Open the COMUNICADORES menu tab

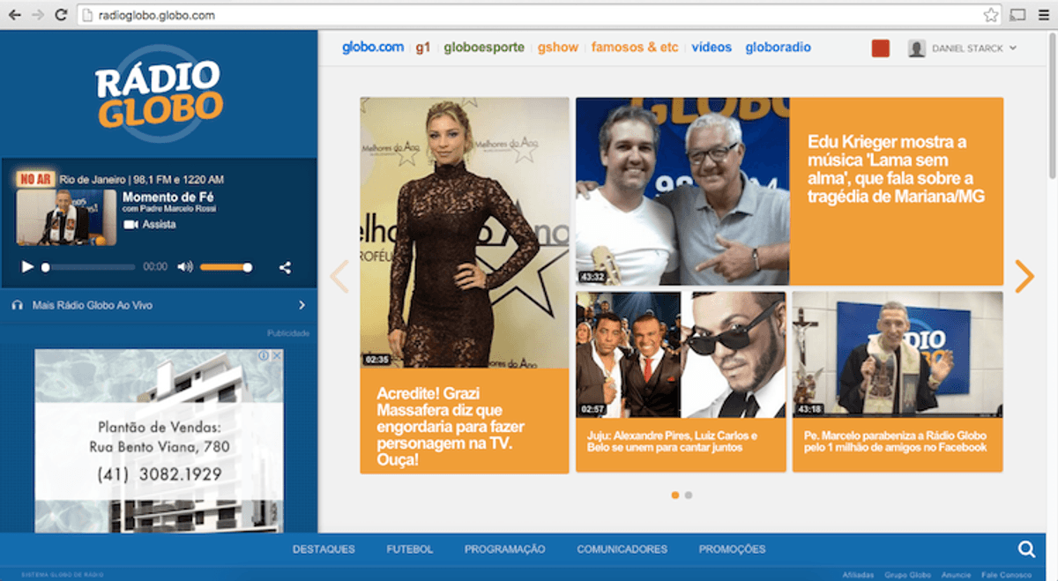pyautogui.click(x=622, y=549)
